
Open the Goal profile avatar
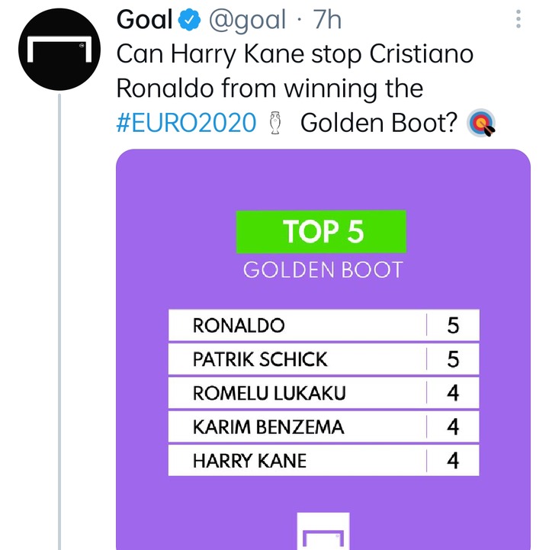tap(59, 50)
